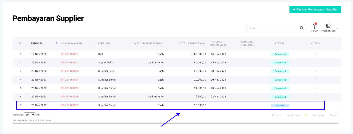Image resolution: width=353 pixels, height=134 pixels.
Task: Sort by Tanggal column arrow
Action: point(57,43)
